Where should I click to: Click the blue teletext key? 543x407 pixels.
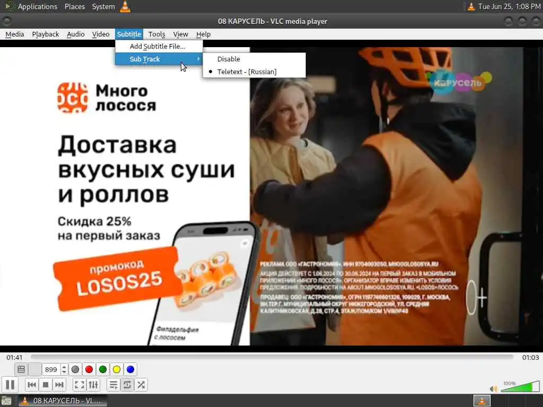pyautogui.click(x=130, y=369)
